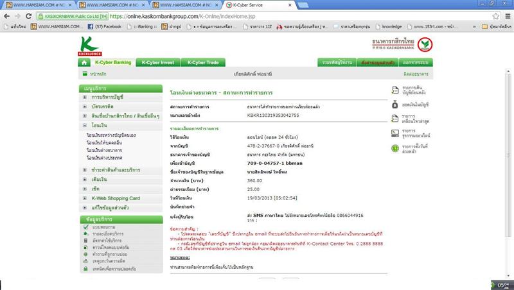Image resolution: width=514 pixels, height=290 pixels.
Task: Click the leftmost green button in the top-right group
Action: 337,62
